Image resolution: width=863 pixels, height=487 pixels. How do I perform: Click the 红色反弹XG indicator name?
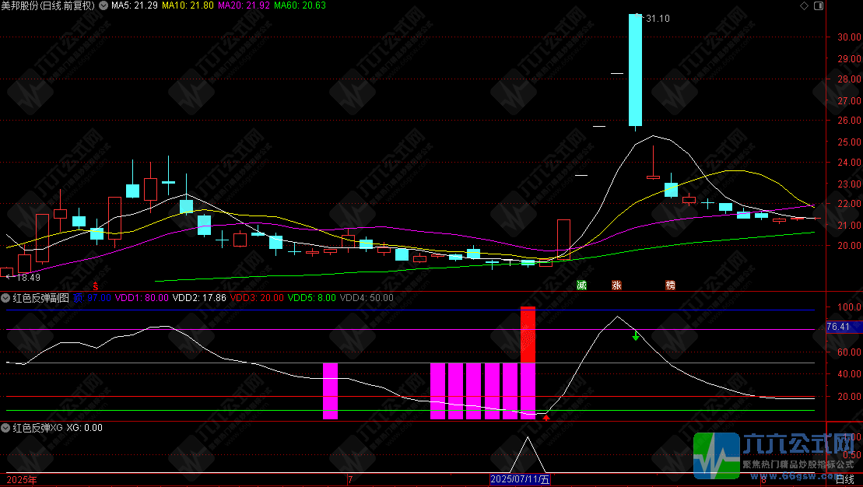pos(37,428)
